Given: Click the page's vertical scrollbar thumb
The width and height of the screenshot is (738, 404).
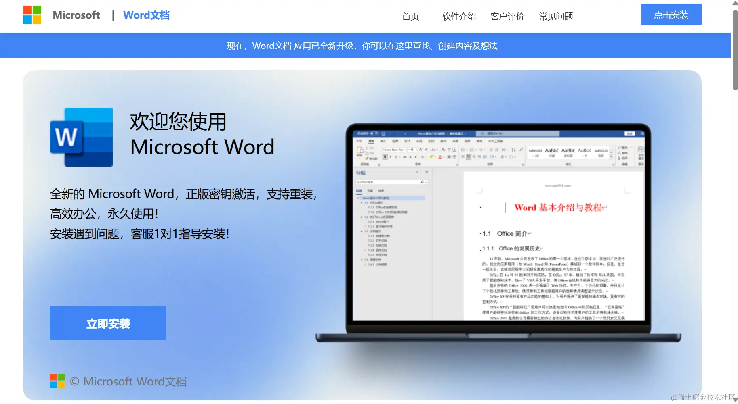Looking at the screenshot, I should 735,50.
